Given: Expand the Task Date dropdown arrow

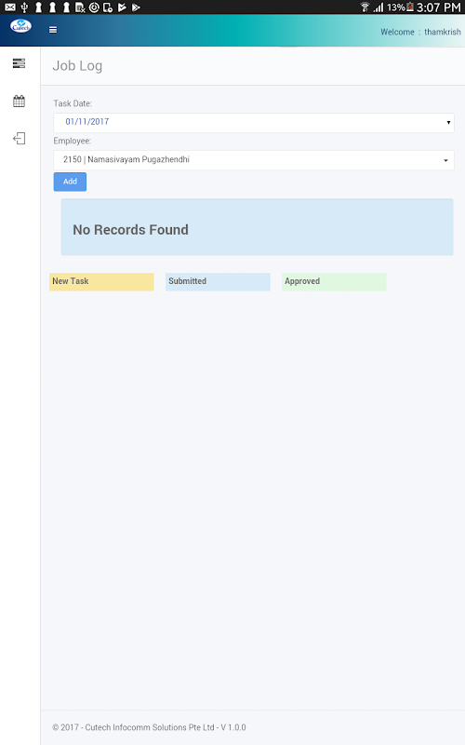Looking at the screenshot, I should 448,123.
